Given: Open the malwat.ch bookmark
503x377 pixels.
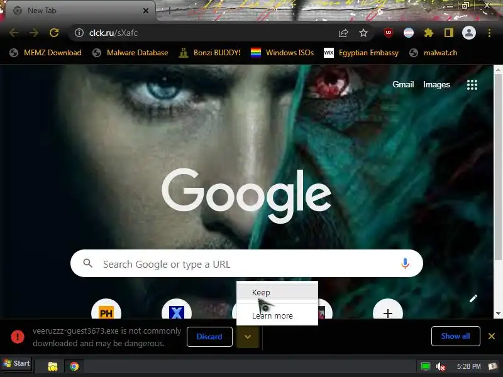Looking at the screenshot, I should 433,53.
